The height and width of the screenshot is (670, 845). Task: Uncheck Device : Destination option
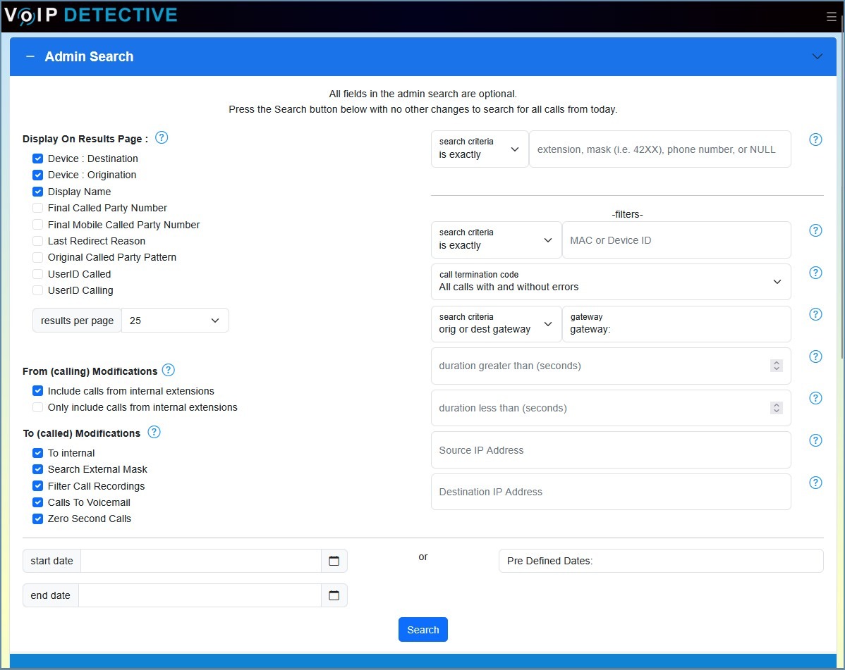coord(37,159)
